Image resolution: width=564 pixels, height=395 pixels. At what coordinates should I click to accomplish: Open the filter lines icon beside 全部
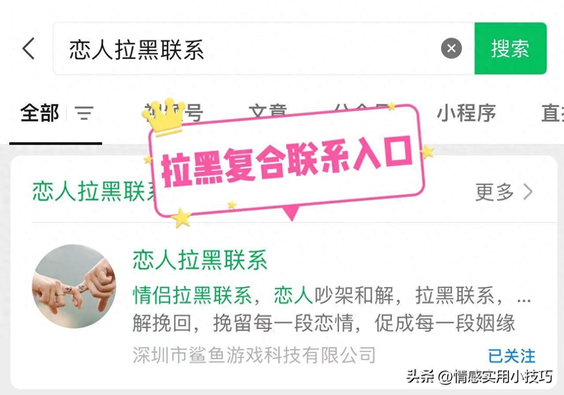(84, 114)
